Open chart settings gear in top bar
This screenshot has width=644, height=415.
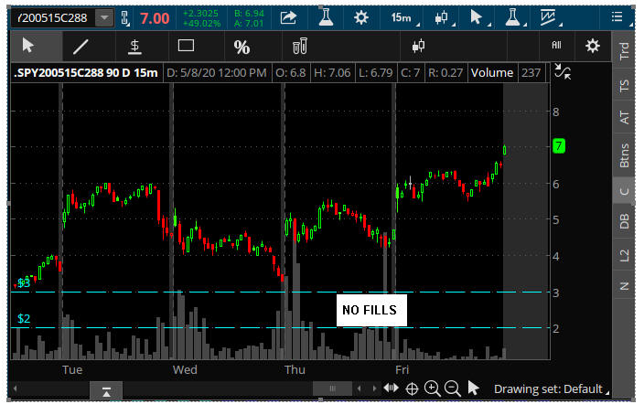(x=361, y=17)
